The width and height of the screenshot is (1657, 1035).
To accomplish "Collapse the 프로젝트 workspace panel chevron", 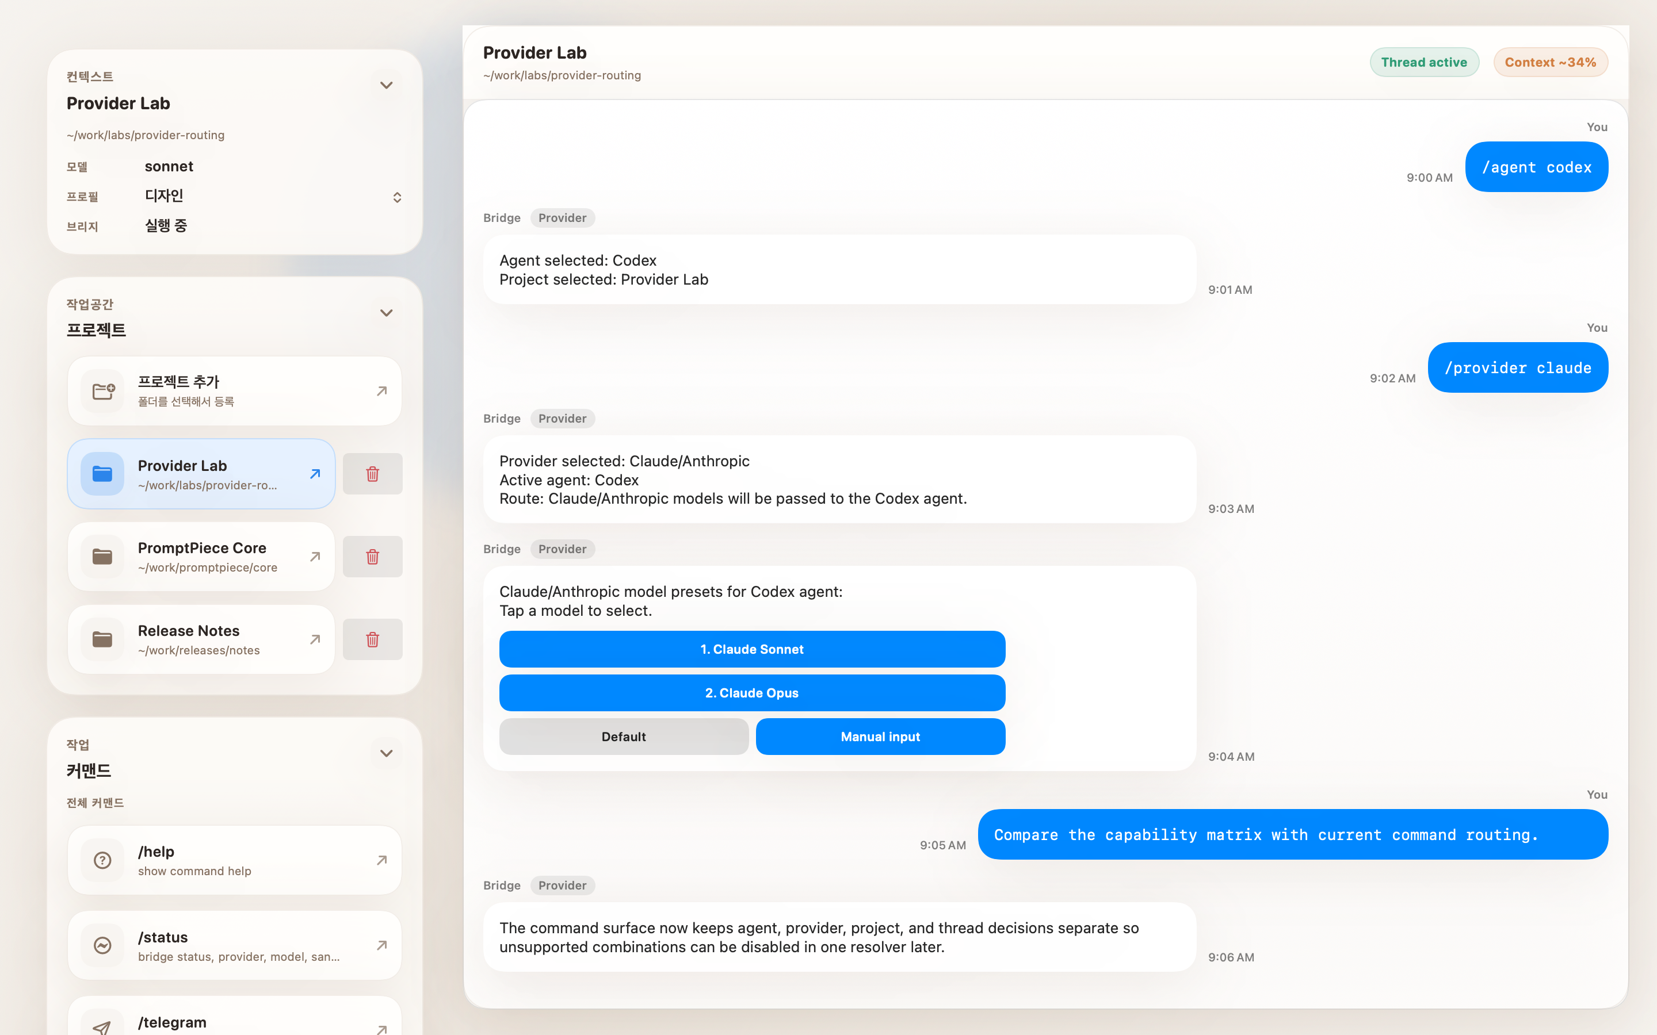I will (386, 313).
